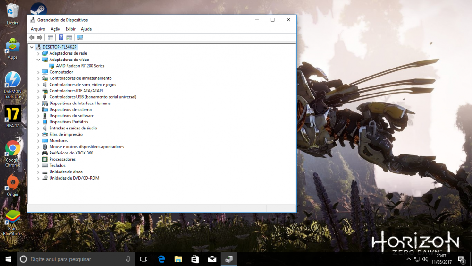Click the show/hide console tree toolbar icon
The image size is (472, 266).
tap(51, 37)
